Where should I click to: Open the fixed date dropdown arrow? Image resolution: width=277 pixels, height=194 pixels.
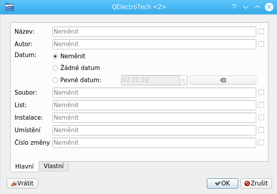(x=183, y=80)
